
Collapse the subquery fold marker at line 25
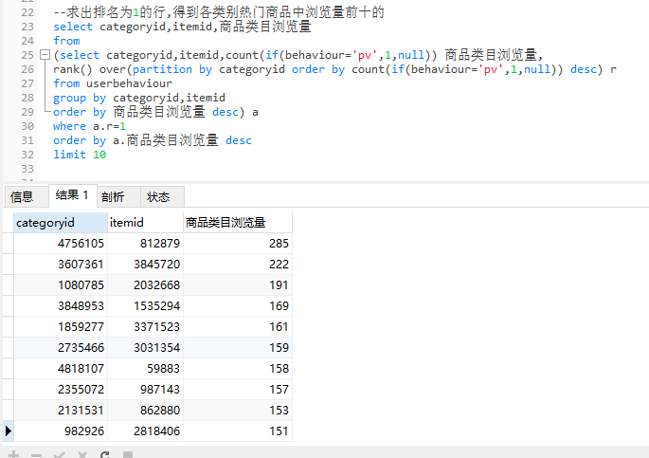point(45,55)
